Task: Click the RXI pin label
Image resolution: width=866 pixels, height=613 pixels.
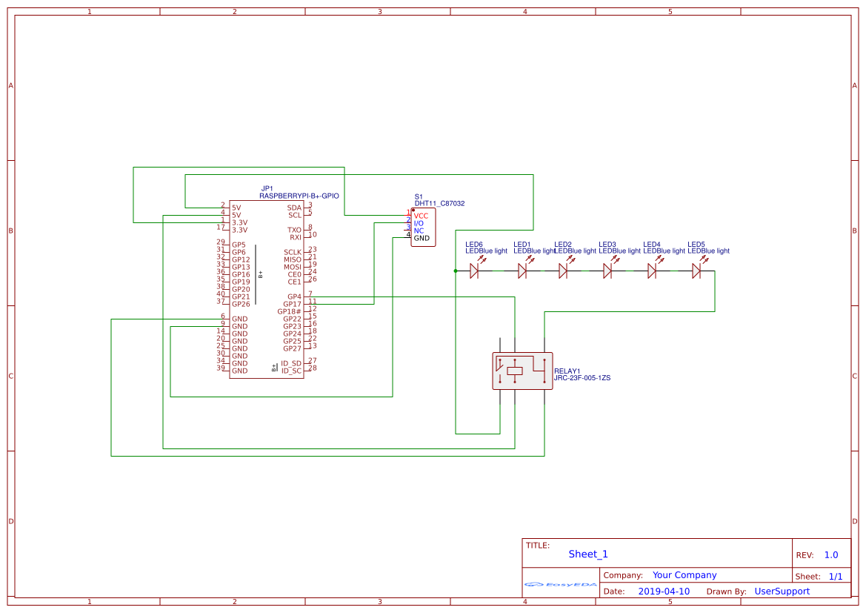Action: pyautogui.click(x=296, y=237)
